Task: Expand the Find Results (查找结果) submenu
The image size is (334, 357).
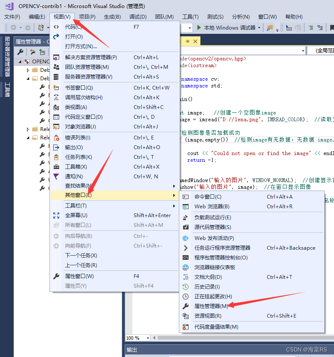Action: 174,186
